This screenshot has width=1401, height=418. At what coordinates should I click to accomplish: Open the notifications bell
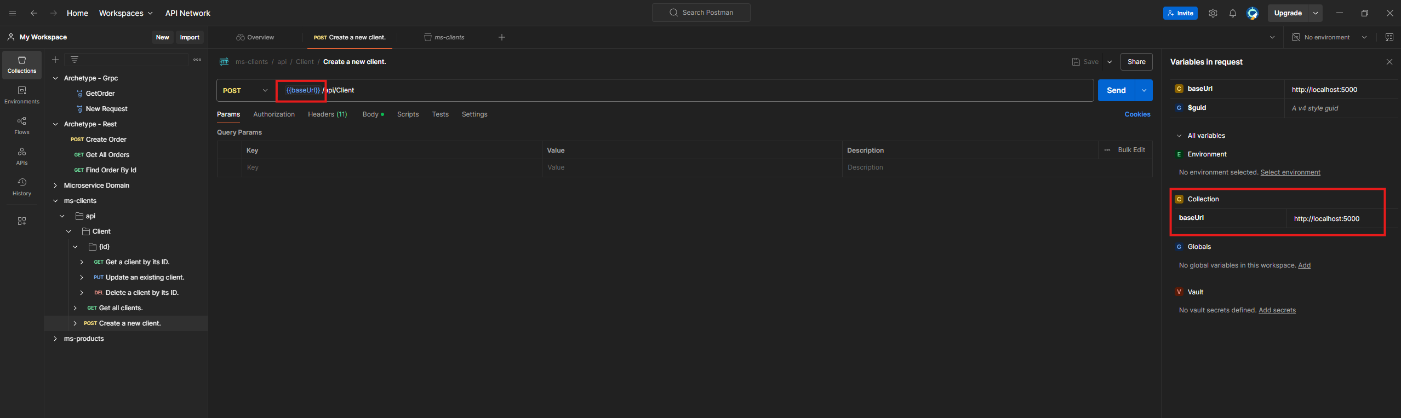1233,13
